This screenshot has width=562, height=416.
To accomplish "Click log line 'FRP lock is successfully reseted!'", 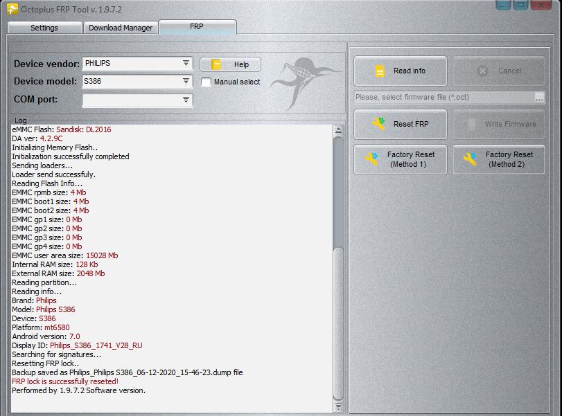I will (65, 381).
